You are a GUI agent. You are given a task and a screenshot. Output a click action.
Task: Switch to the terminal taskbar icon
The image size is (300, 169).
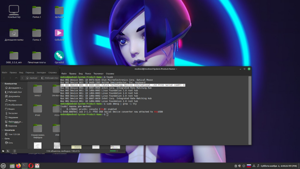(x=25, y=166)
